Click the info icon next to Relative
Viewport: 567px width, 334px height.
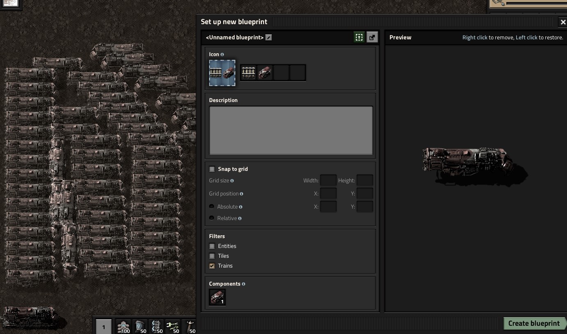coord(240,218)
